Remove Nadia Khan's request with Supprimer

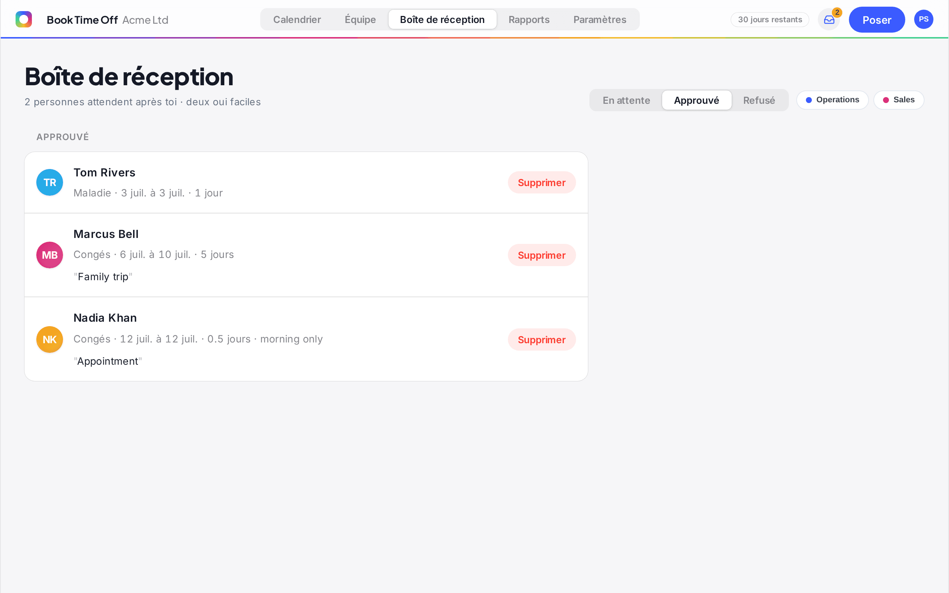click(x=542, y=339)
